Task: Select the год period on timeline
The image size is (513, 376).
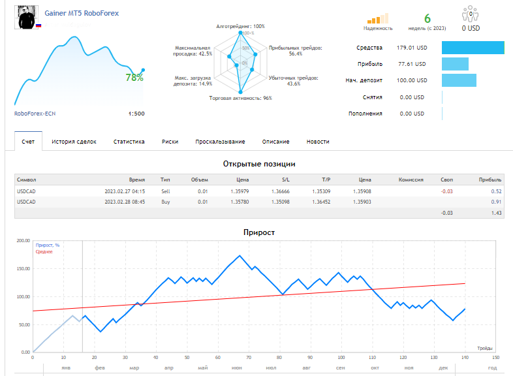Action: [x=492, y=368]
